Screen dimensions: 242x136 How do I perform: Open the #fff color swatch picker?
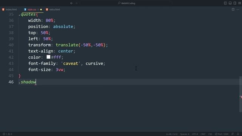tap(48, 57)
